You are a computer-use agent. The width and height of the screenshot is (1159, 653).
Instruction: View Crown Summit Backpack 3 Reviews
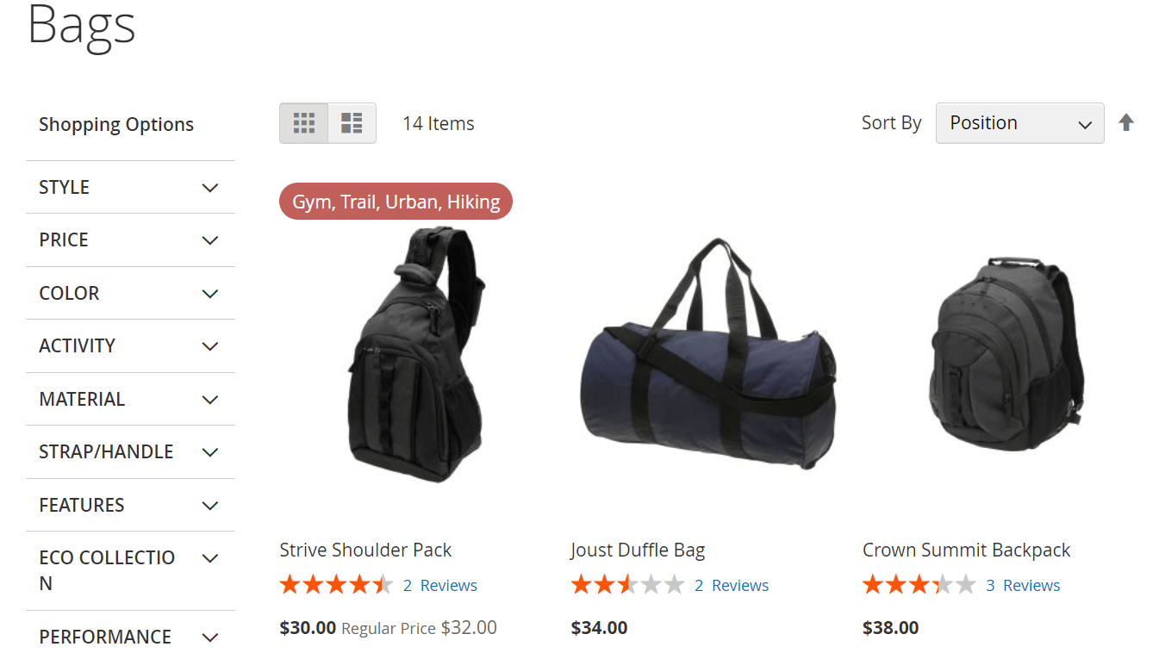click(1023, 586)
